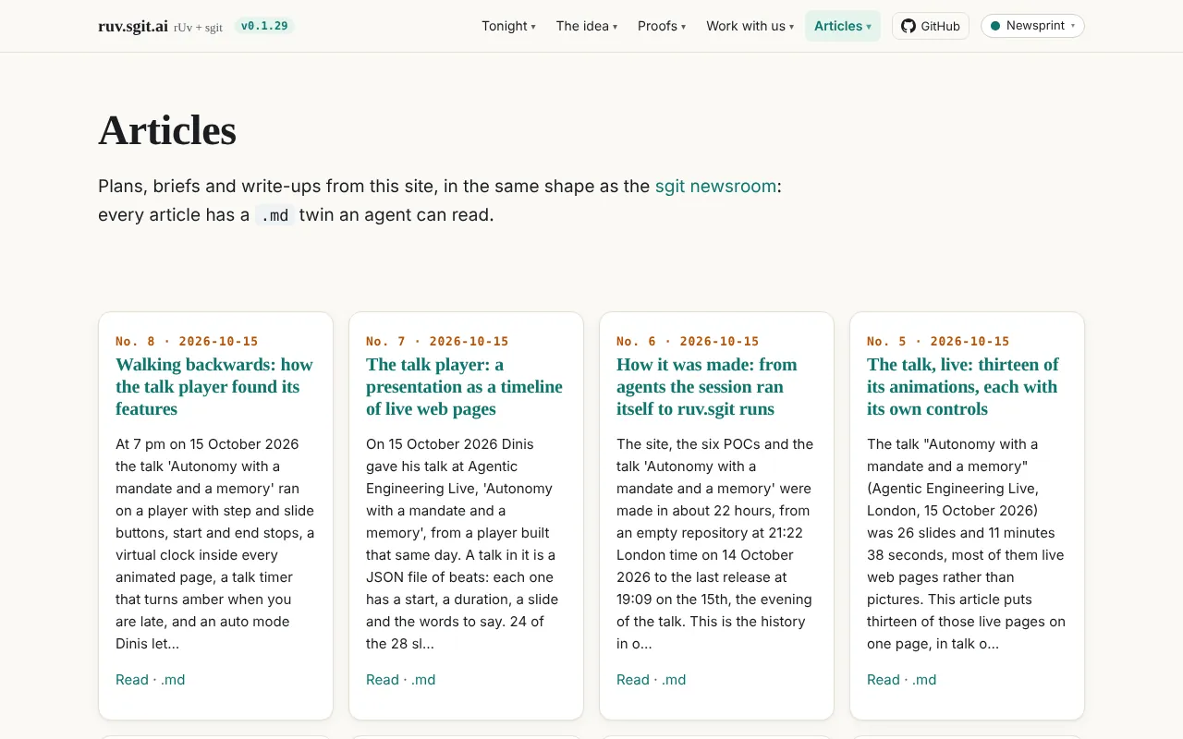Image resolution: width=1183 pixels, height=739 pixels.
Task: Open the .md twin of Walking backwards article
Action: coord(173,680)
